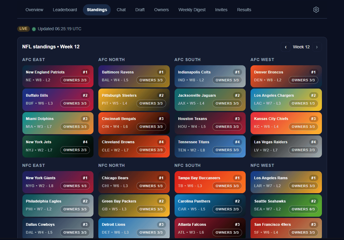Toggle the OWNERS 1/3 badge on New York Giants

pyautogui.click(x=75, y=186)
